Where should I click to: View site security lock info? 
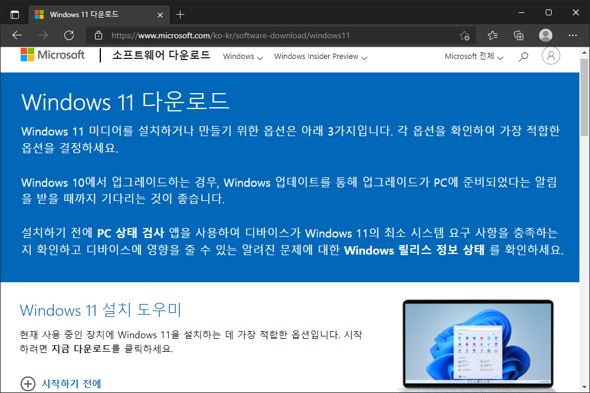click(x=98, y=35)
